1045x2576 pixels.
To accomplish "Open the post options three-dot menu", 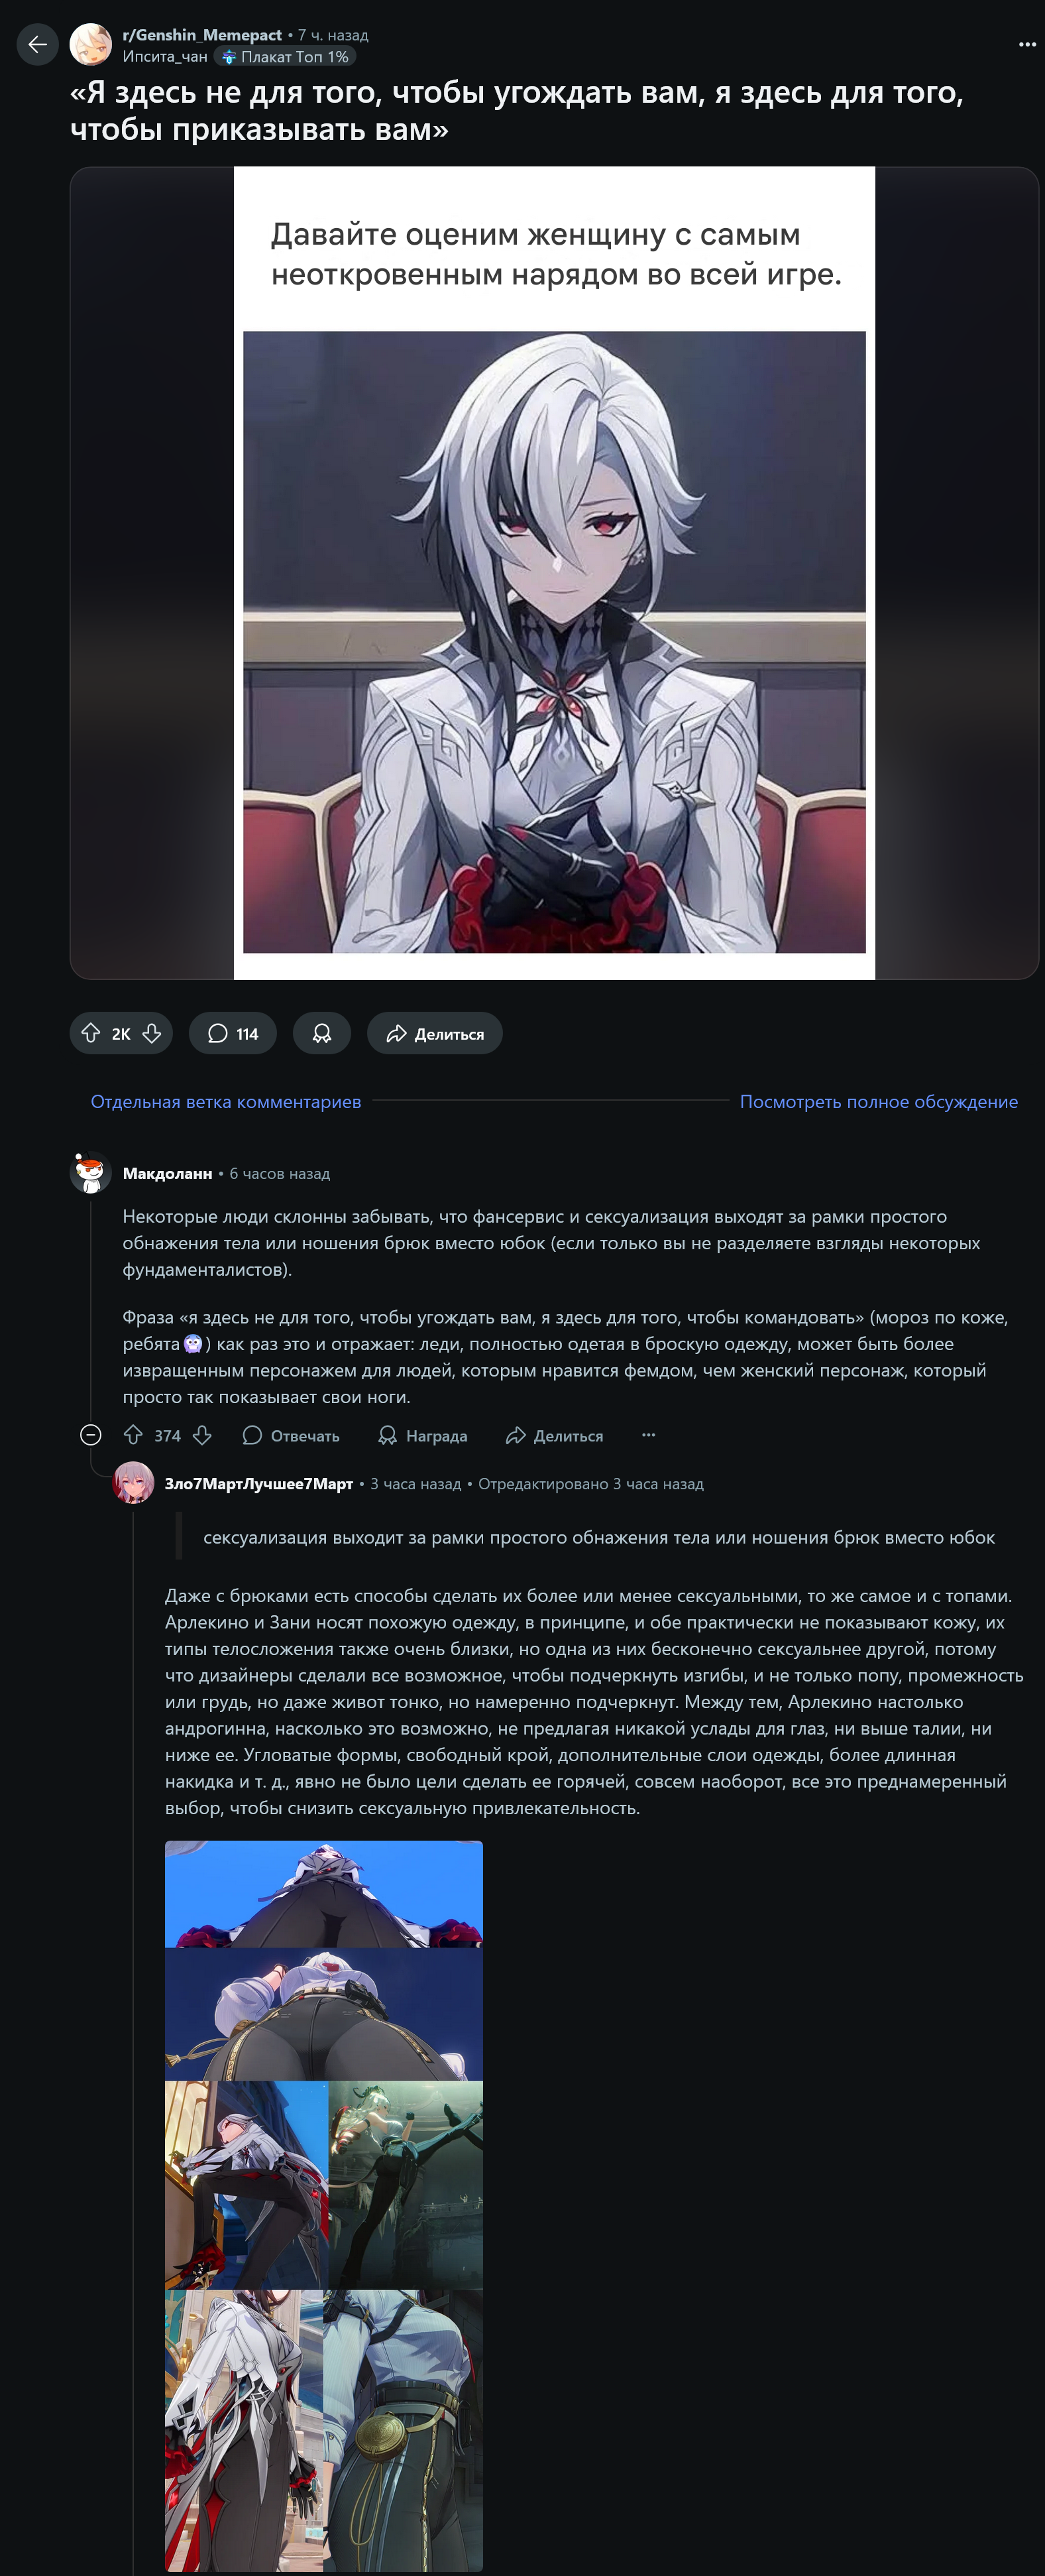I will click(1027, 44).
